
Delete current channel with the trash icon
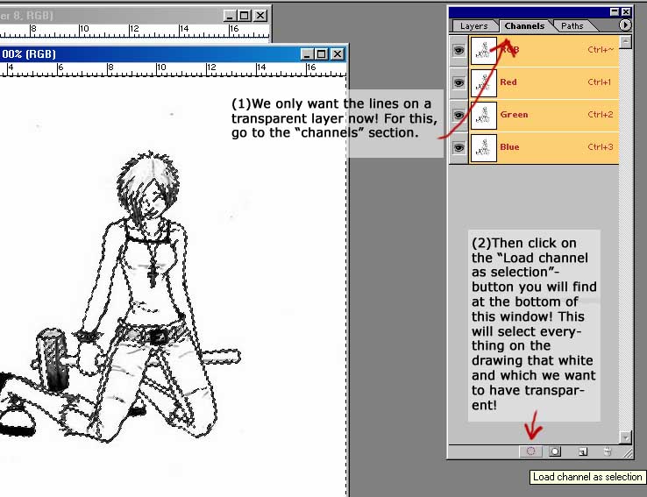(x=608, y=451)
